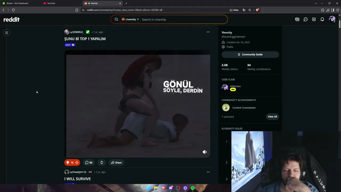Open the Reddit advertise icon
Image resolution: width=341 pixels, height=192 pixels.
297,19
